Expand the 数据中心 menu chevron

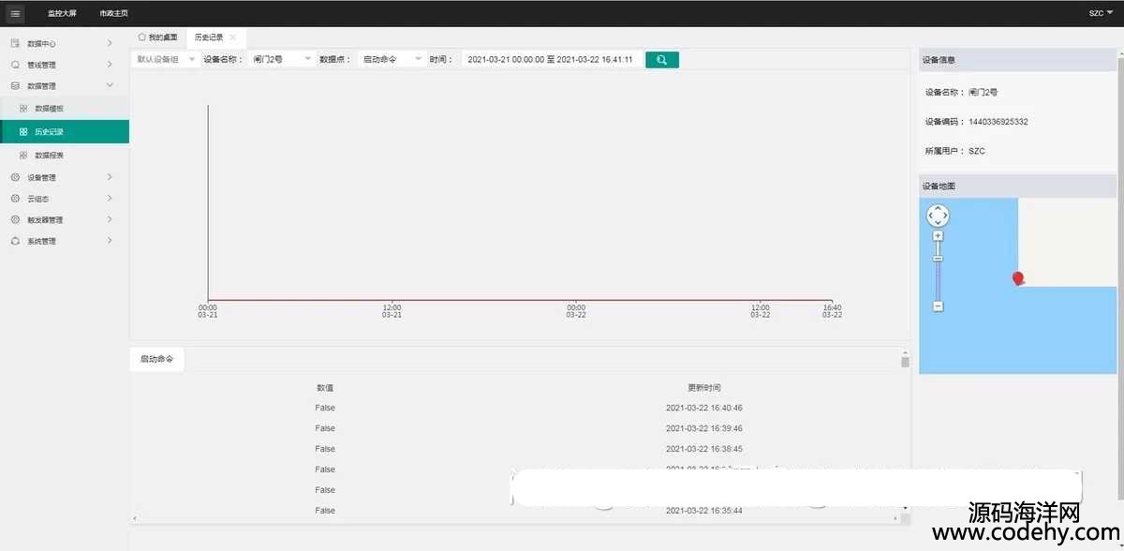(x=110, y=43)
